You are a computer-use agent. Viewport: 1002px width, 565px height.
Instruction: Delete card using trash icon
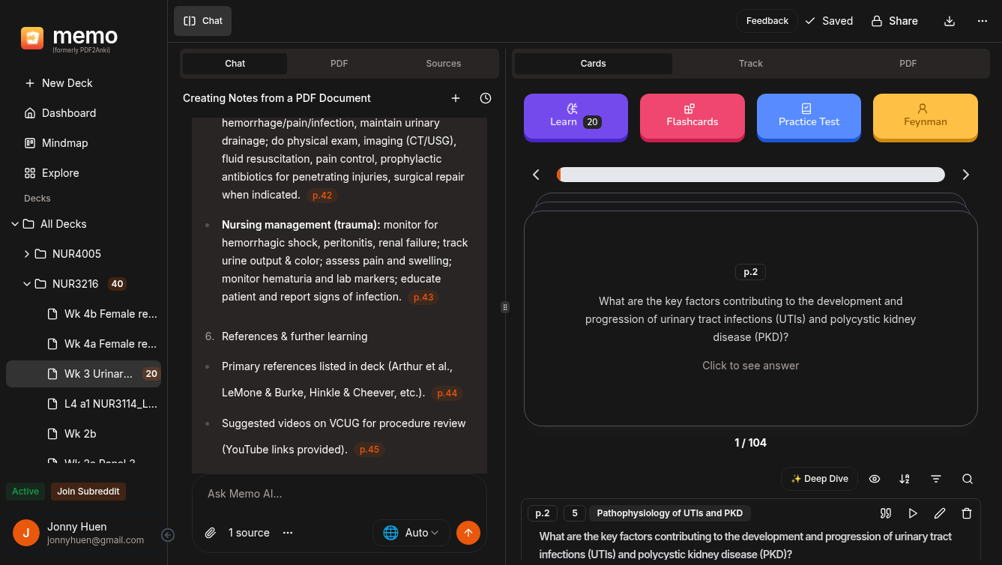(x=967, y=513)
